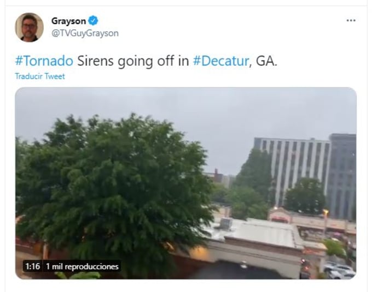Follow the #Decatur hashtag
This screenshot has width=383, height=292.
[x=221, y=61]
